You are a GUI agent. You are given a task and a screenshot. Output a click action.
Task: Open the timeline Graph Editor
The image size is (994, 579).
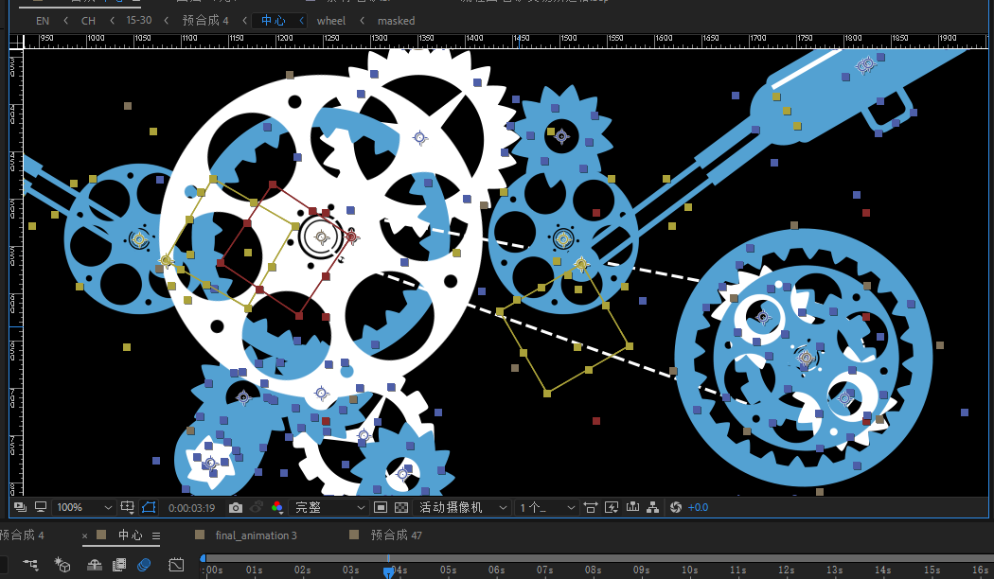[x=176, y=565]
